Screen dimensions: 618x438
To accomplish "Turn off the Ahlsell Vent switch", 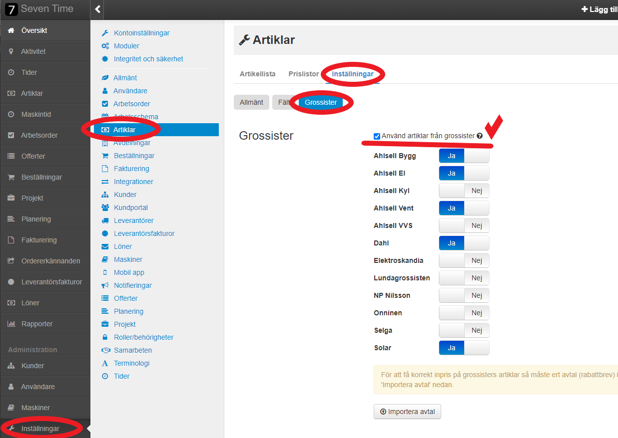I will pos(464,208).
